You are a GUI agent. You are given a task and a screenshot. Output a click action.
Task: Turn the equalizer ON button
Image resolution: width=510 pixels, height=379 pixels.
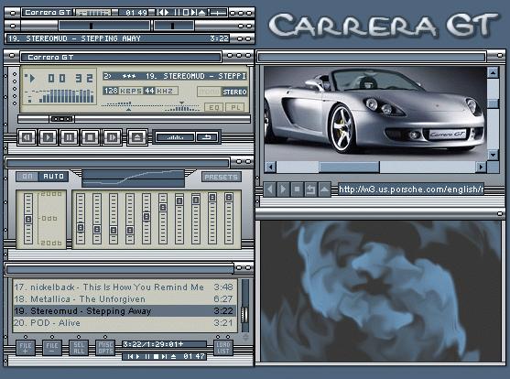[27, 177]
